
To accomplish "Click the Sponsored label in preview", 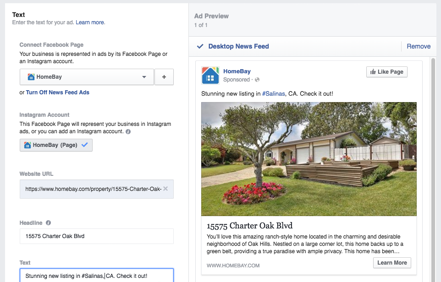I will pyautogui.click(x=237, y=80).
